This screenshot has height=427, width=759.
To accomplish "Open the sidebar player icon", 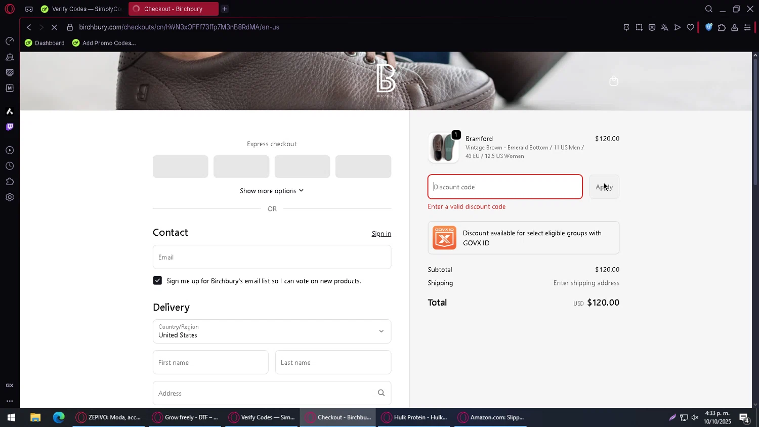I will (x=10, y=150).
